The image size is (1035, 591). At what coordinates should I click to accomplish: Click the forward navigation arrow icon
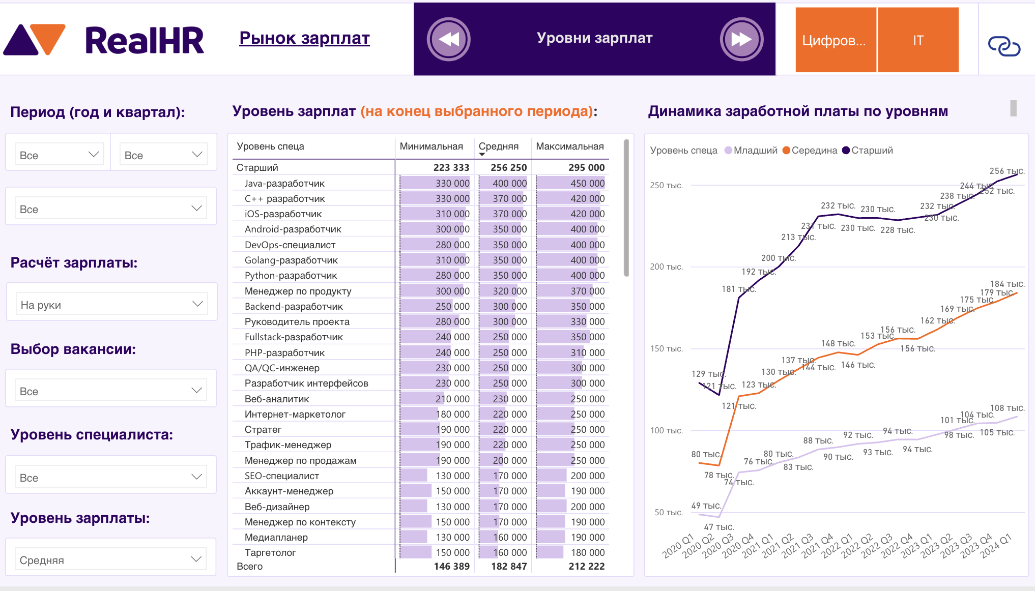pyautogui.click(x=741, y=38)
